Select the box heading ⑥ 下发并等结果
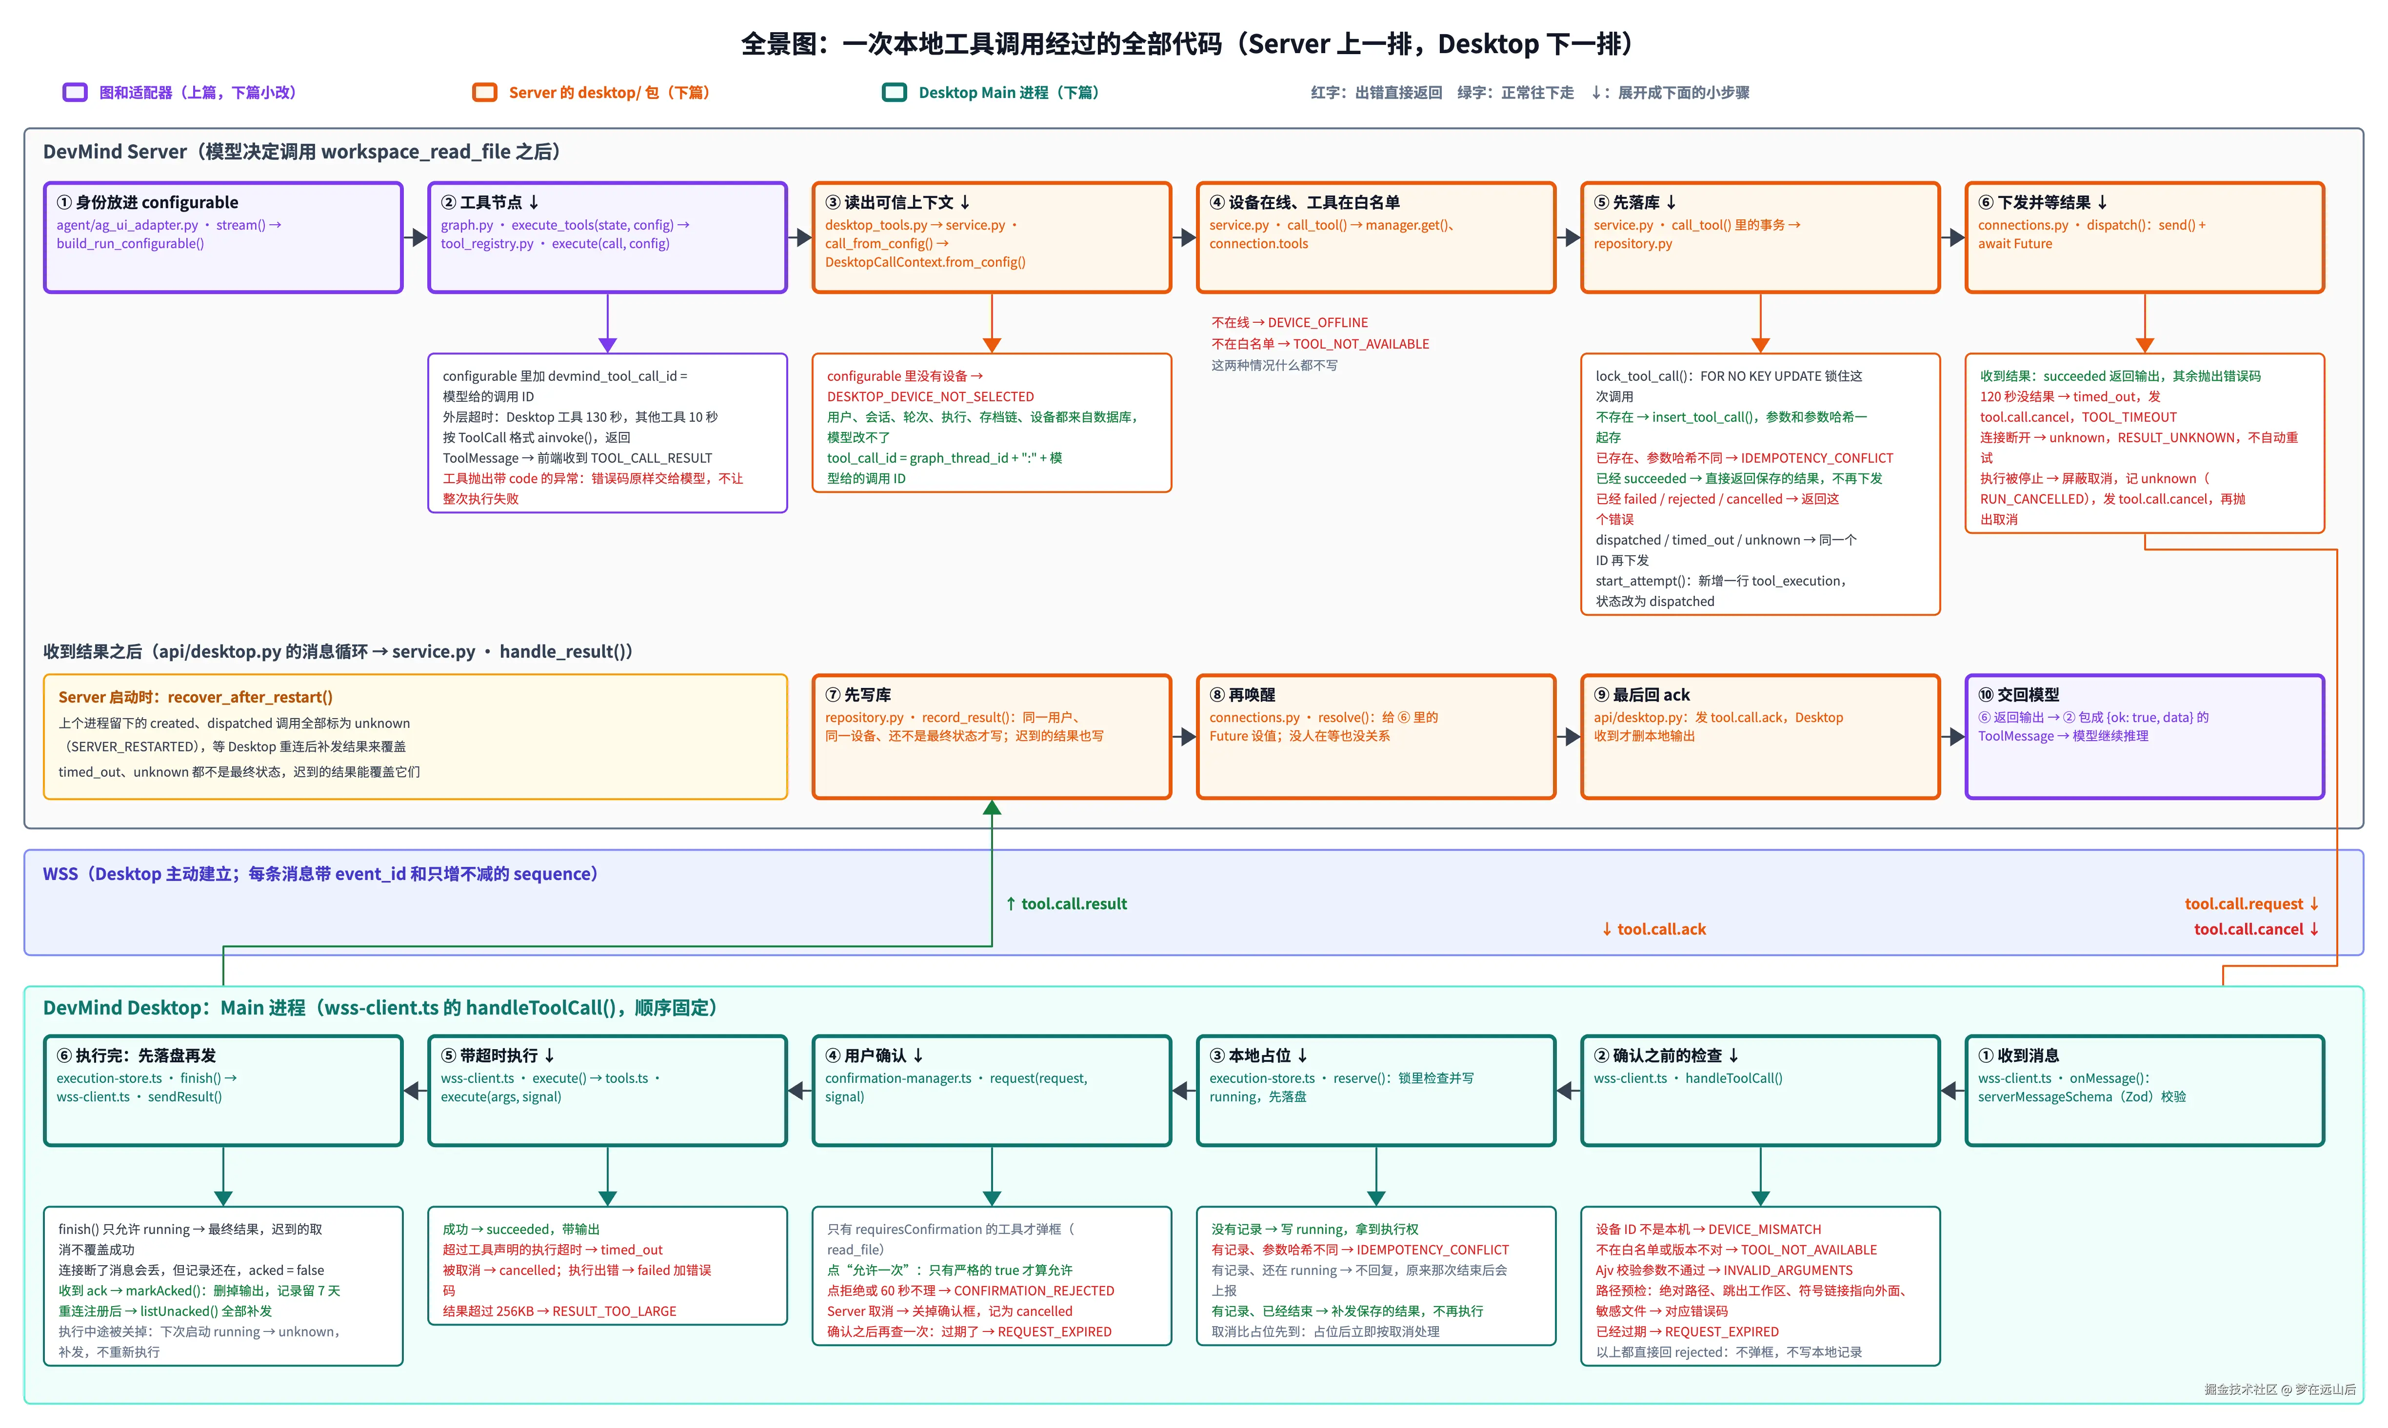Screen dimensions: 2388x1428 2044,202
